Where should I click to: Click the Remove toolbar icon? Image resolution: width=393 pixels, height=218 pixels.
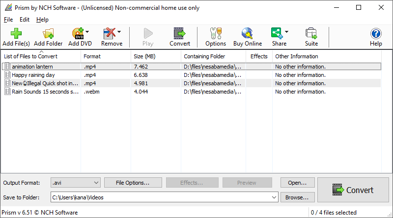(110, 33)
